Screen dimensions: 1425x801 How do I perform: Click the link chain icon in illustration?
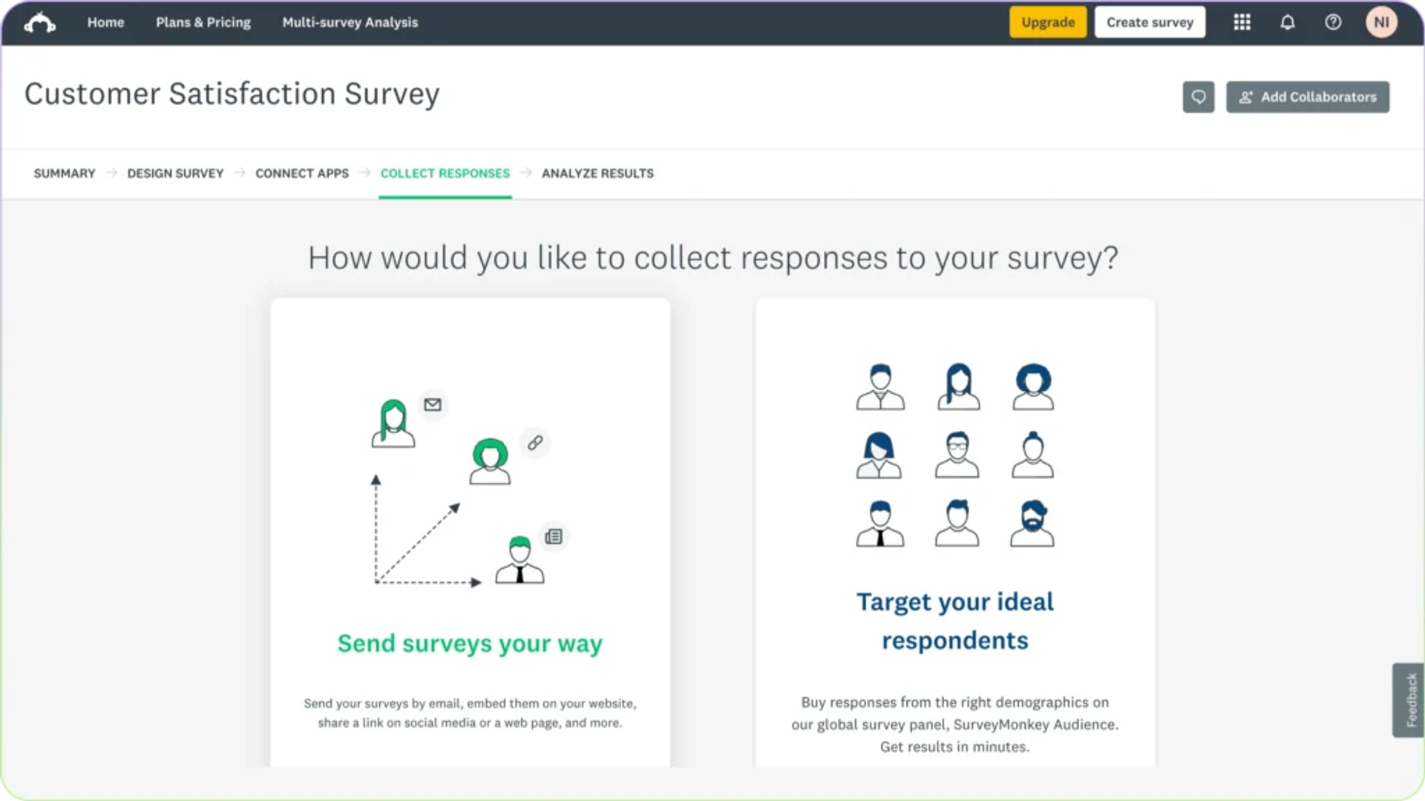pos(535,443)
